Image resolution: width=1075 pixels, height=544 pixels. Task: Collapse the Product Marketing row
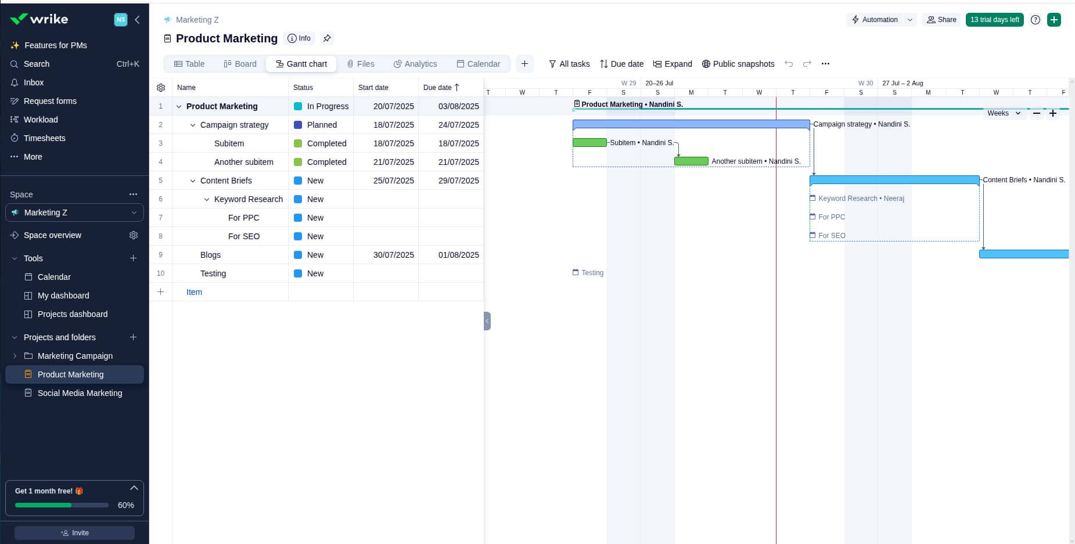(x=179, y=106)
